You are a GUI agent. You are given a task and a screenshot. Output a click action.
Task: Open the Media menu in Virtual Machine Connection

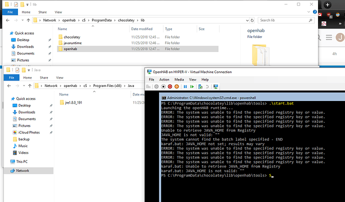coord(179,79)
